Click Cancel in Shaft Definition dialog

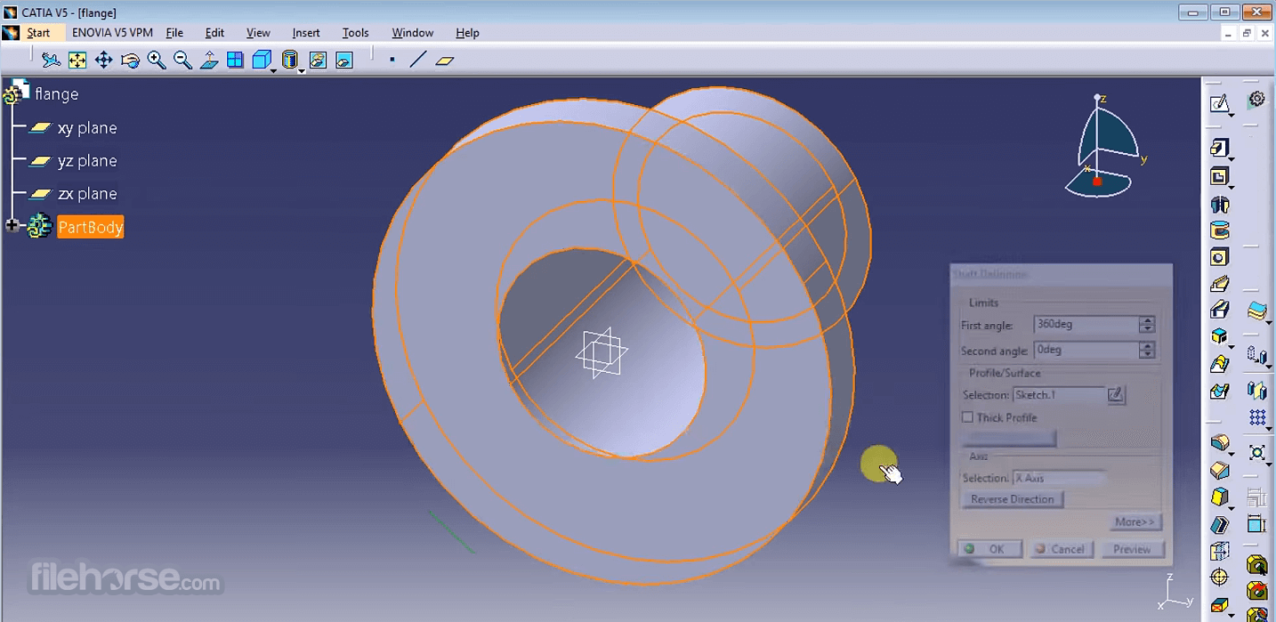[1059, 549]
